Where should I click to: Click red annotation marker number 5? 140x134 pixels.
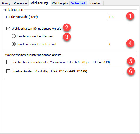(131, 61)
